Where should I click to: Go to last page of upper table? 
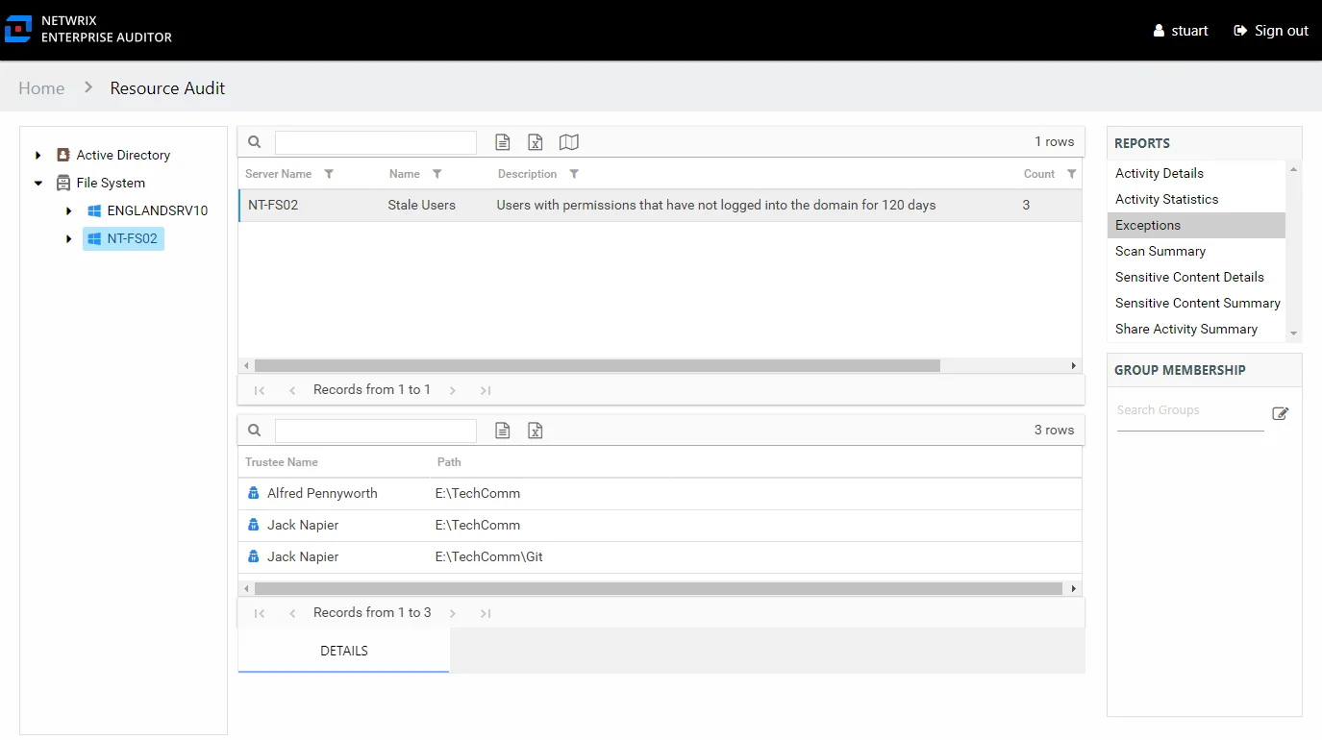click(x=486, y=390)
